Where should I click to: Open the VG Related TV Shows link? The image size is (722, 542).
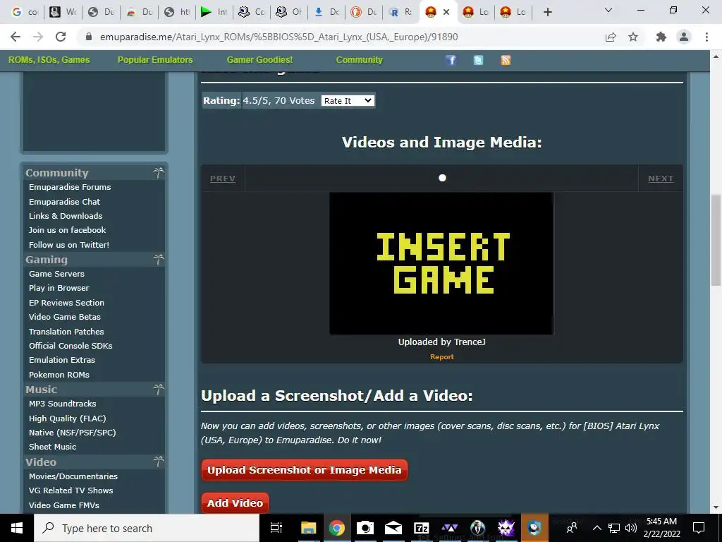[x=71, y=490]
